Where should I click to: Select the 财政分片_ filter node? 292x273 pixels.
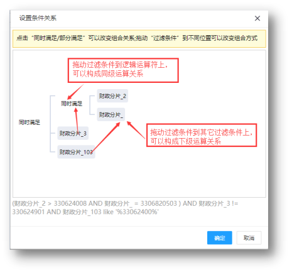pos(111,115)
